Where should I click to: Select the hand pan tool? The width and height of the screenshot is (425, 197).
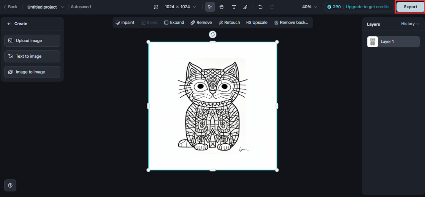221,7
